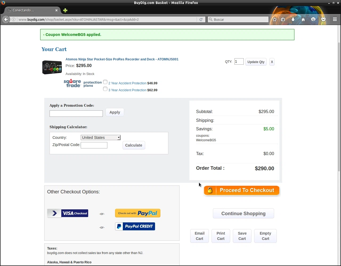The width and height of the screenshot is (341, 266).
Task: Click the Update Qty button
Action: (x=256, y=62)
